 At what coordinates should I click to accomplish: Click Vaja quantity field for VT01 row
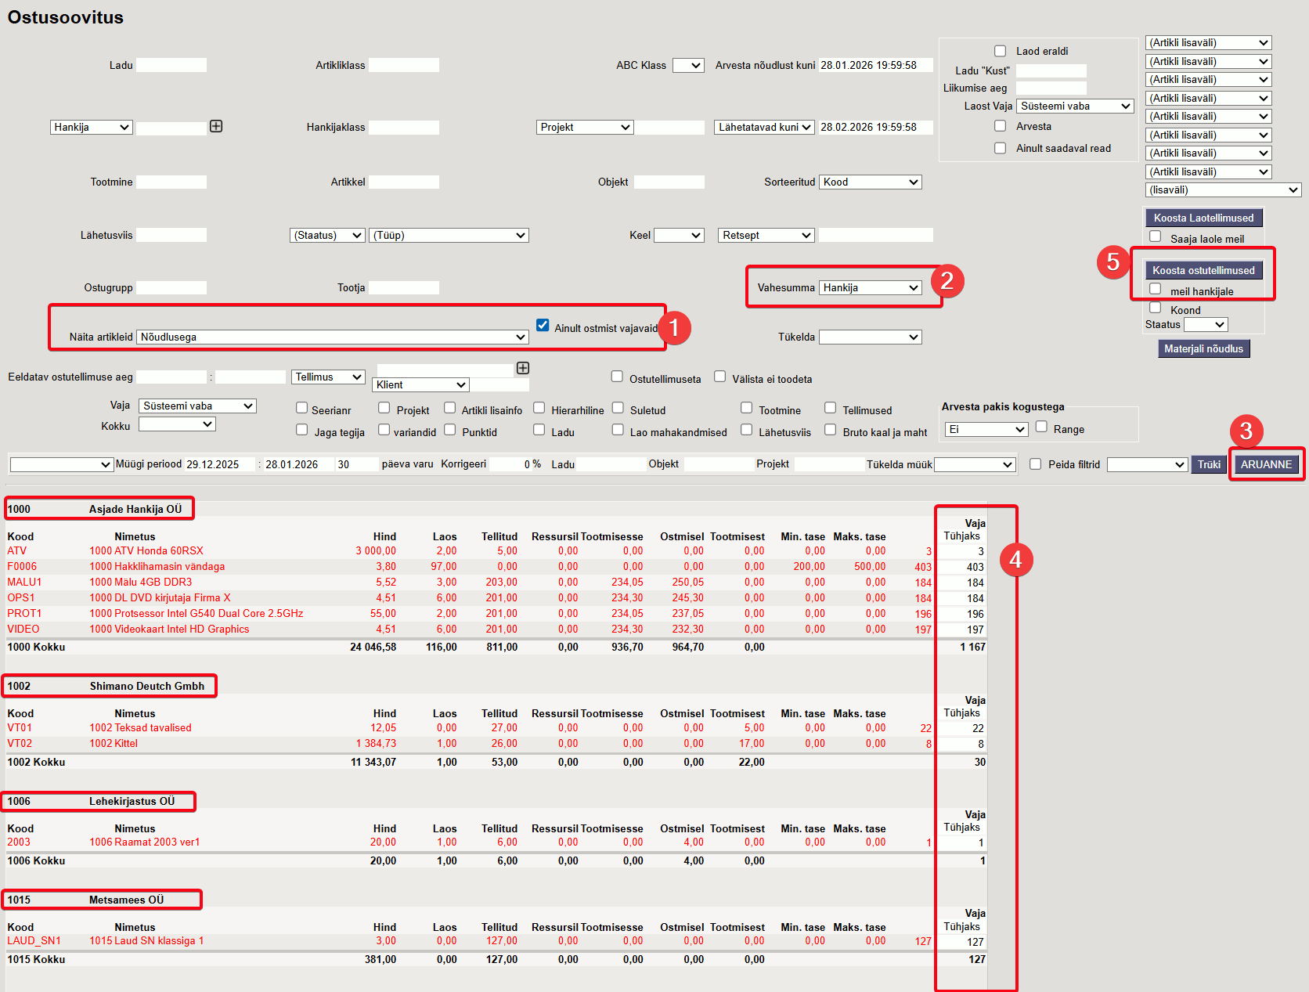coord(961,728)
